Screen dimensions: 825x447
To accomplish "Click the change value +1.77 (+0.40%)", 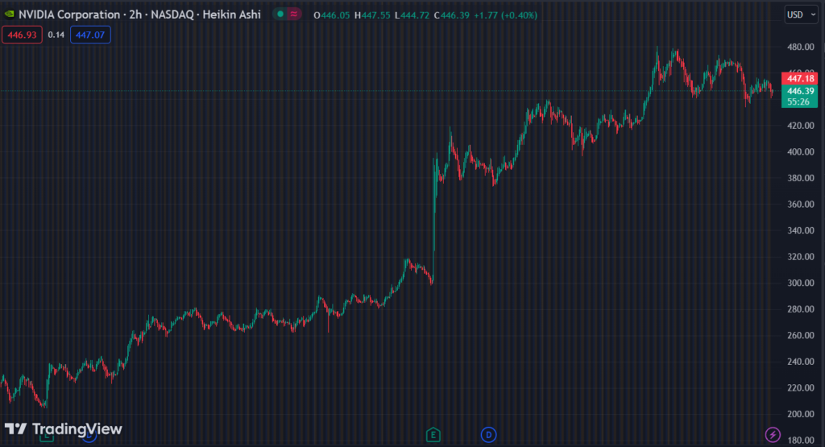I will click(x=506, y=15).
